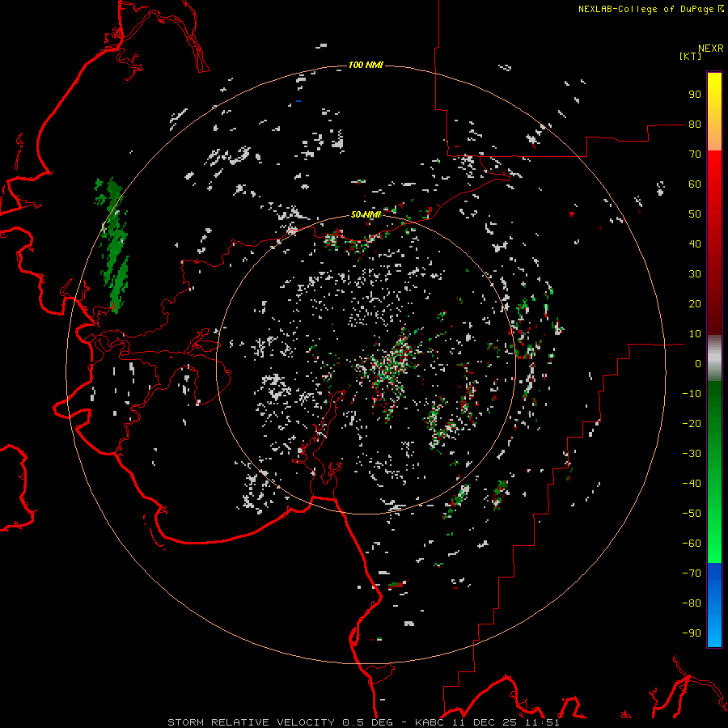Click the -90 value on the velocity scale
This screenshot has height=728, width=728.
coord(692,633)
